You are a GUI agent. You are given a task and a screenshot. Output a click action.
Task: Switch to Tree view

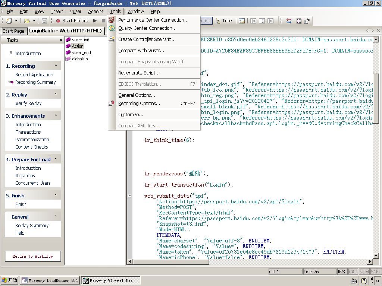coord(224,21)
